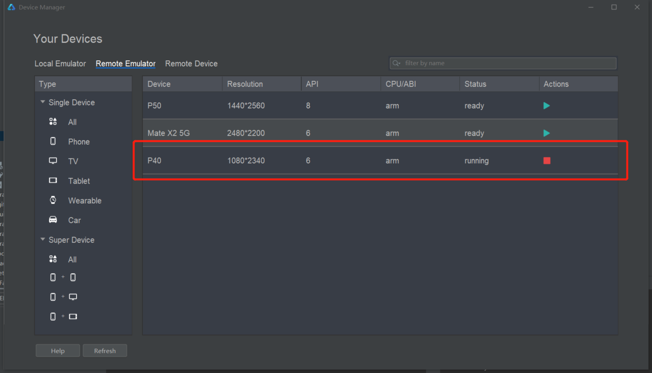This screenshot has width=652, height=373.
Task: Sort by the API column header
Action: point(341,84)
